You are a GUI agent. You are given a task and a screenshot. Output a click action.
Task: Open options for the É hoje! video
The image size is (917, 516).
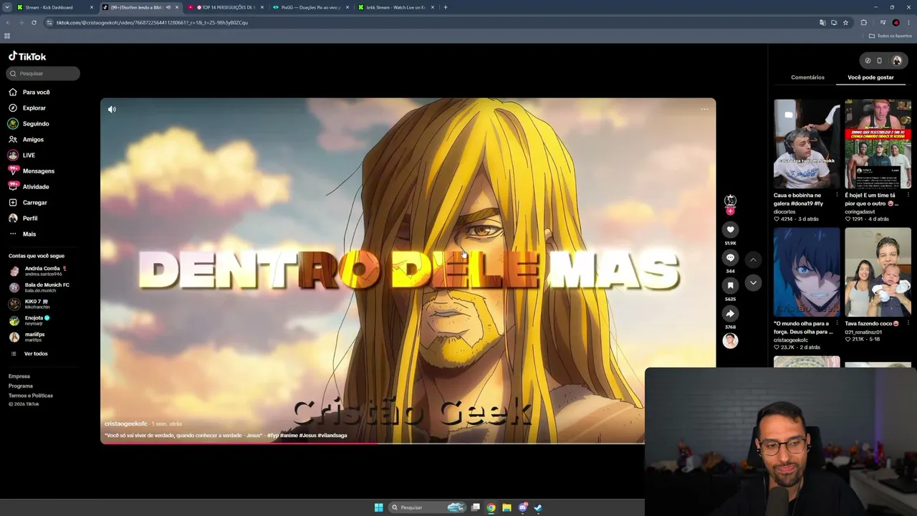point(908,195)
